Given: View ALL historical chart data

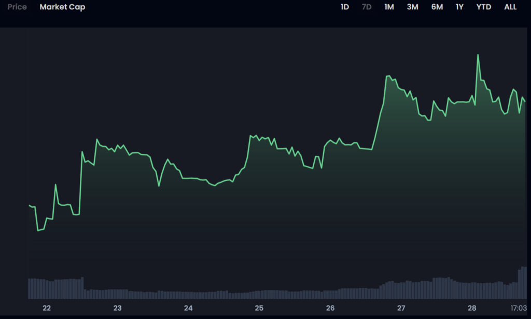Looking at the screenshot, I should tap(510, 7).
